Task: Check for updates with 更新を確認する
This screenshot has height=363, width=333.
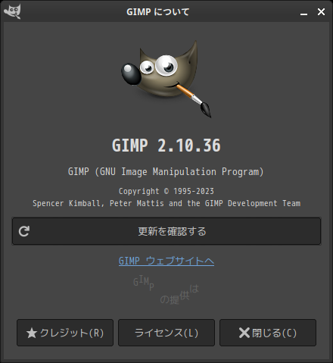Action: 166,231
